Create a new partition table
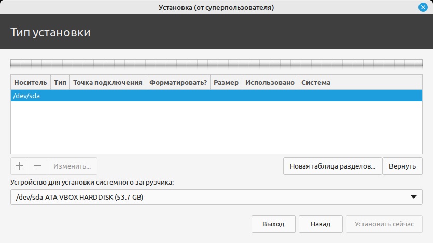The width and height of the screenshot is (433, 243). point(332,166)
